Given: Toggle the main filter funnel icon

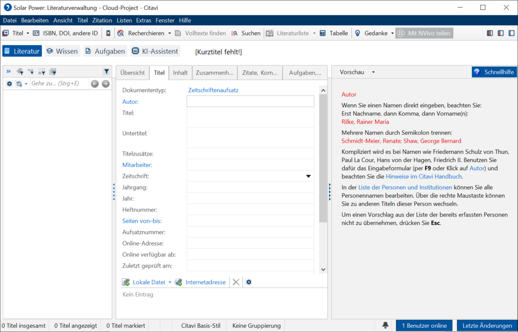Looking at the screenshot, I should pos(106,71).
